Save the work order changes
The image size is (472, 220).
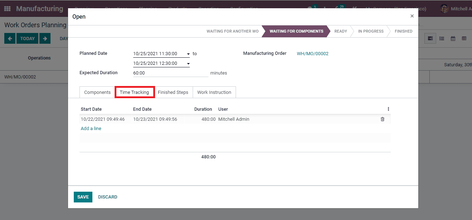point(83,197)
